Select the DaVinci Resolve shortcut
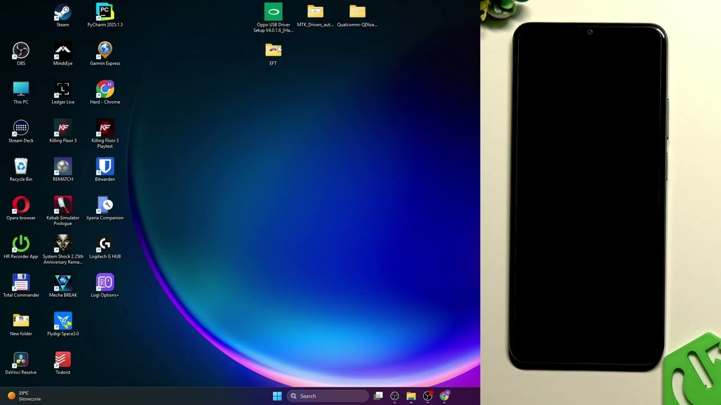The image size is (721, 405). [x=21, y=364]
